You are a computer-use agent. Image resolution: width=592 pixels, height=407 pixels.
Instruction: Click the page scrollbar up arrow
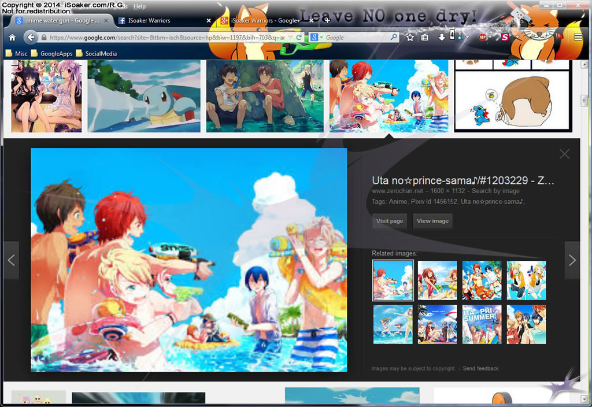tap(584, 65)
